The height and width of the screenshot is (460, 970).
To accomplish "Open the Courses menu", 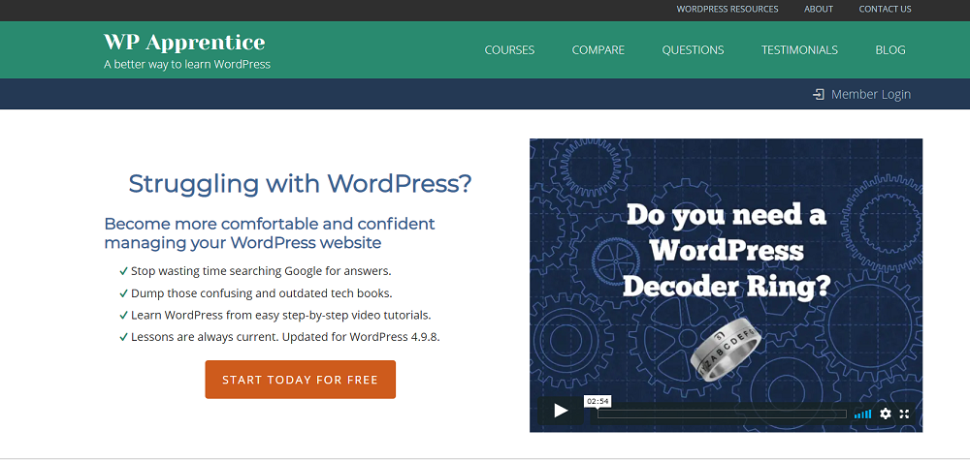I will [509, 49].
